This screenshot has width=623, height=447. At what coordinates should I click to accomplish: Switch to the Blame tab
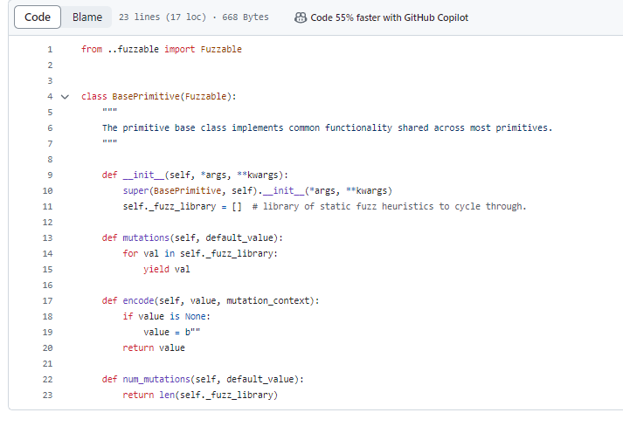click(87, 17)
